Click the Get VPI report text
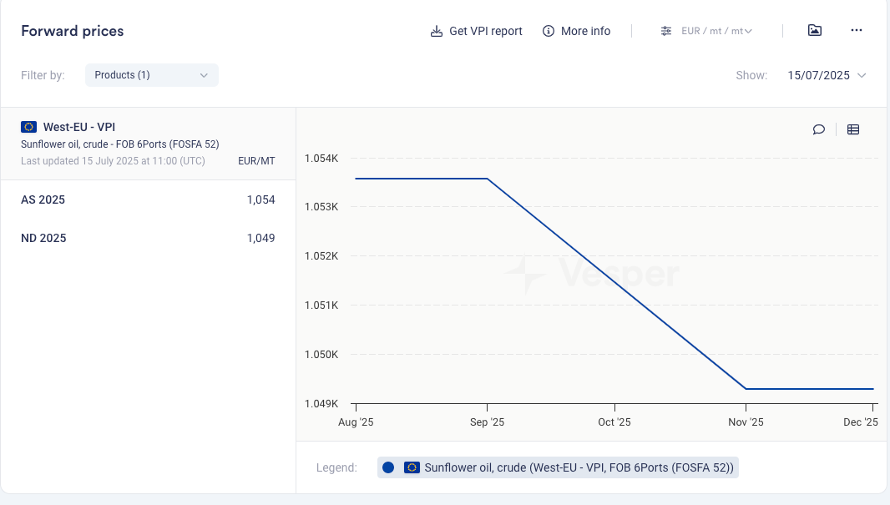The height and width of the screenshot is (505, 890). point(486,31)
